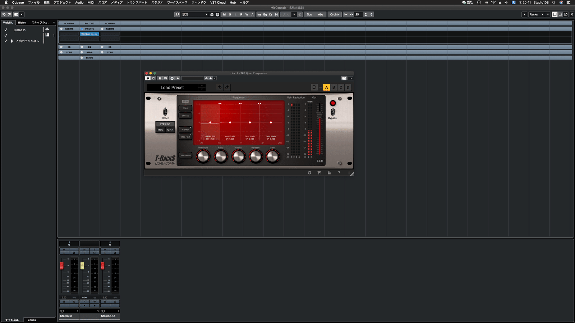Flip the Quad-Comp Reset switch
Image resolution: width=575 pixels, height=323 pixels.
(x=165, y=112)
